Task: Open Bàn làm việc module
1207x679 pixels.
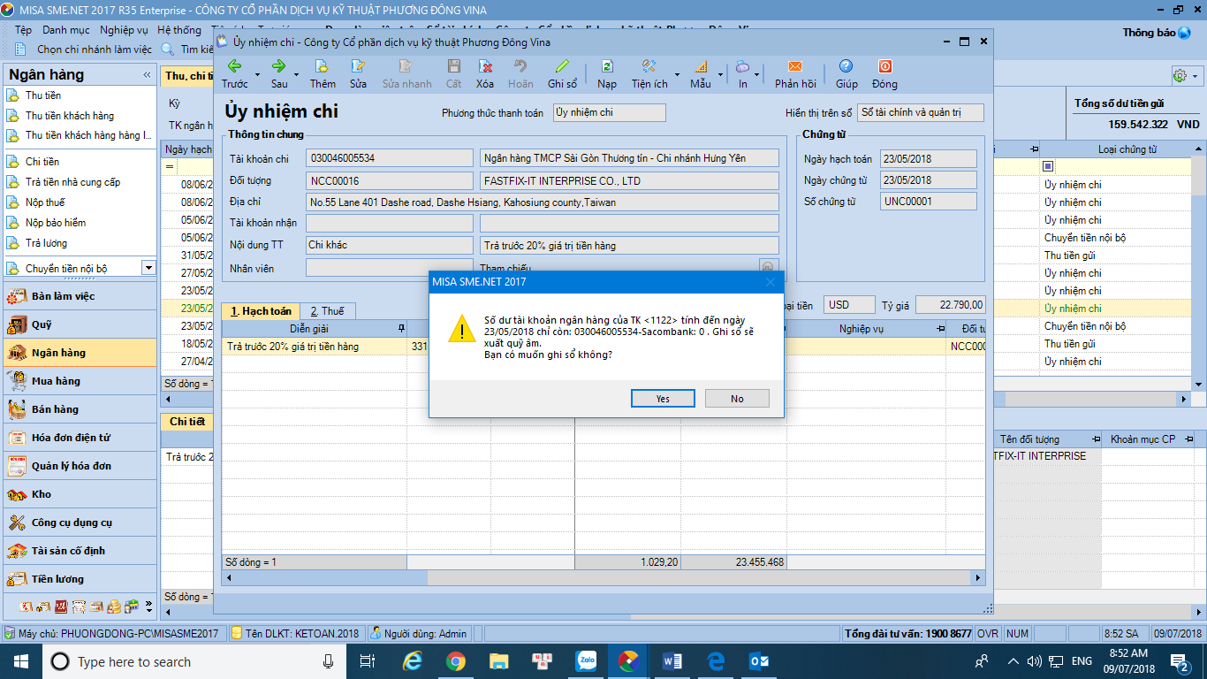Action: [80, 296]
